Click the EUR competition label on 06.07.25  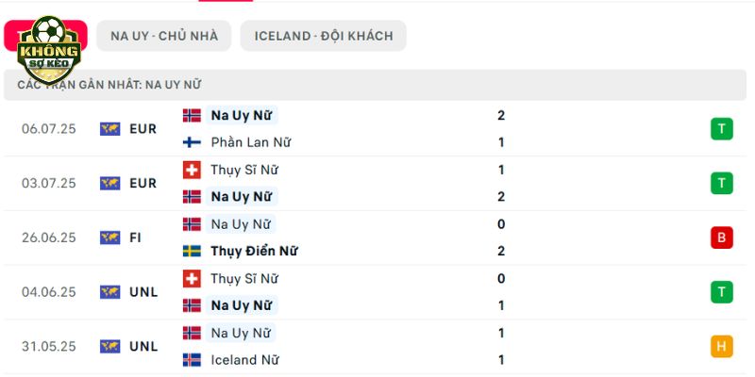click(x=143, y=129)
